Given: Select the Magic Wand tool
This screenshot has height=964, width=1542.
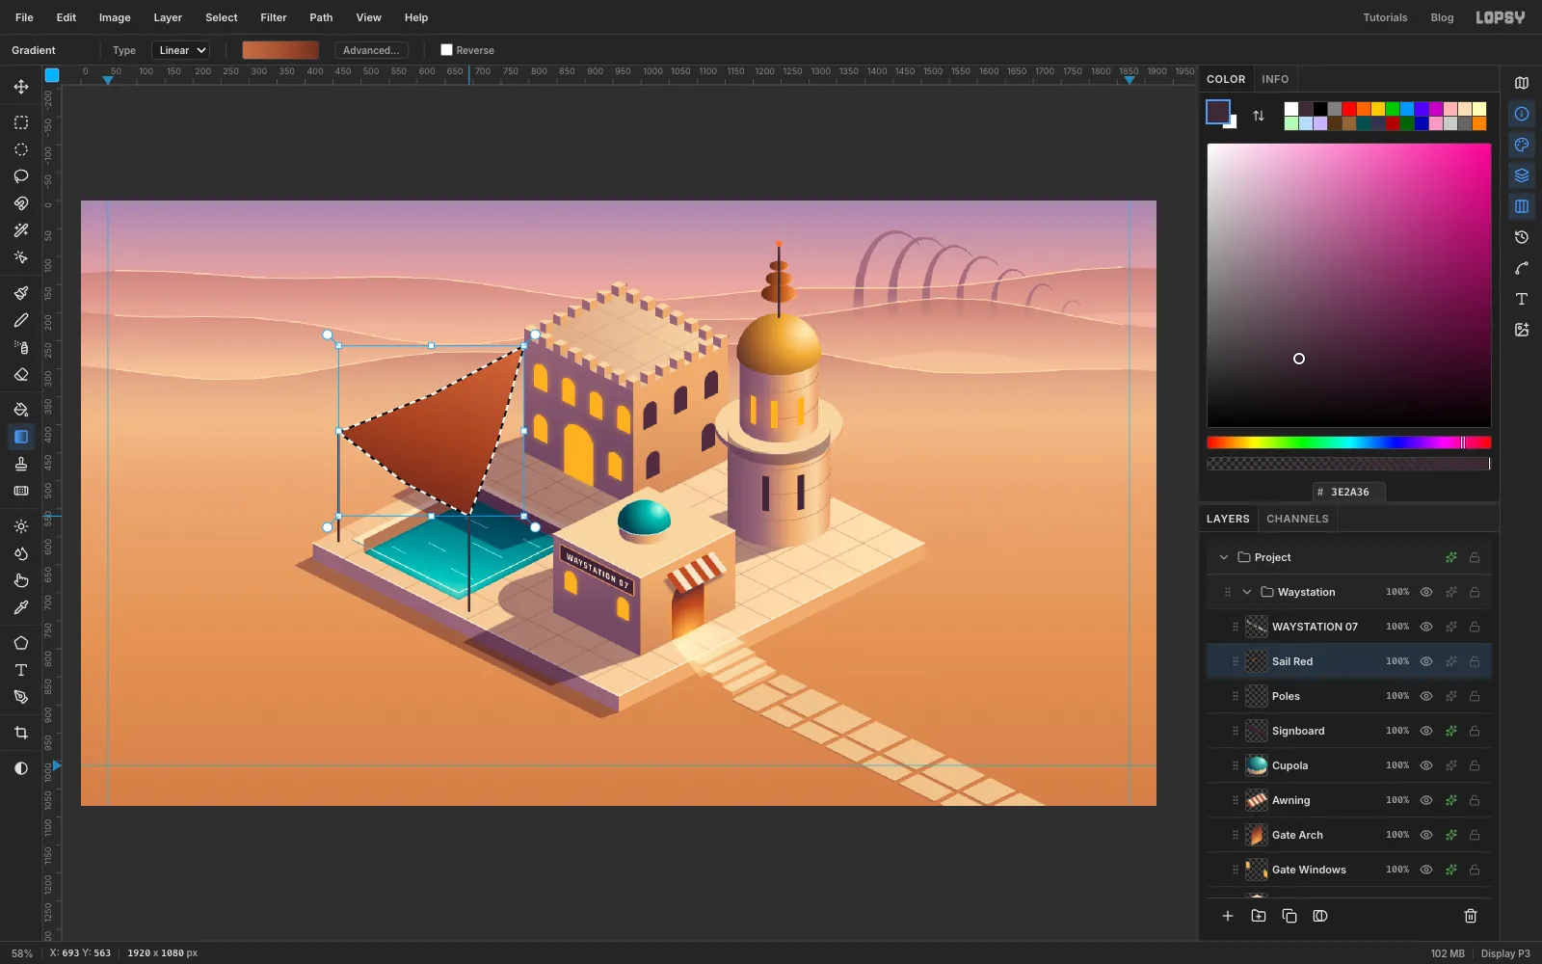Looking at the screenshot, I should point(21,230).
